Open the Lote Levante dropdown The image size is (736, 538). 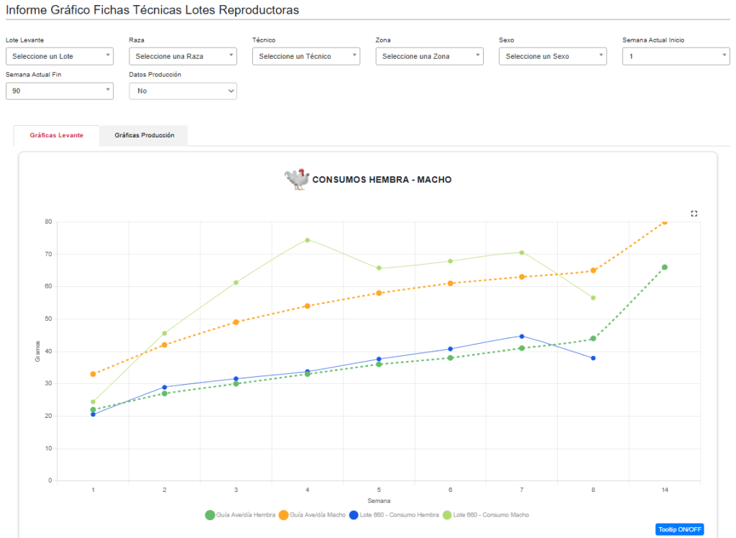60,56
